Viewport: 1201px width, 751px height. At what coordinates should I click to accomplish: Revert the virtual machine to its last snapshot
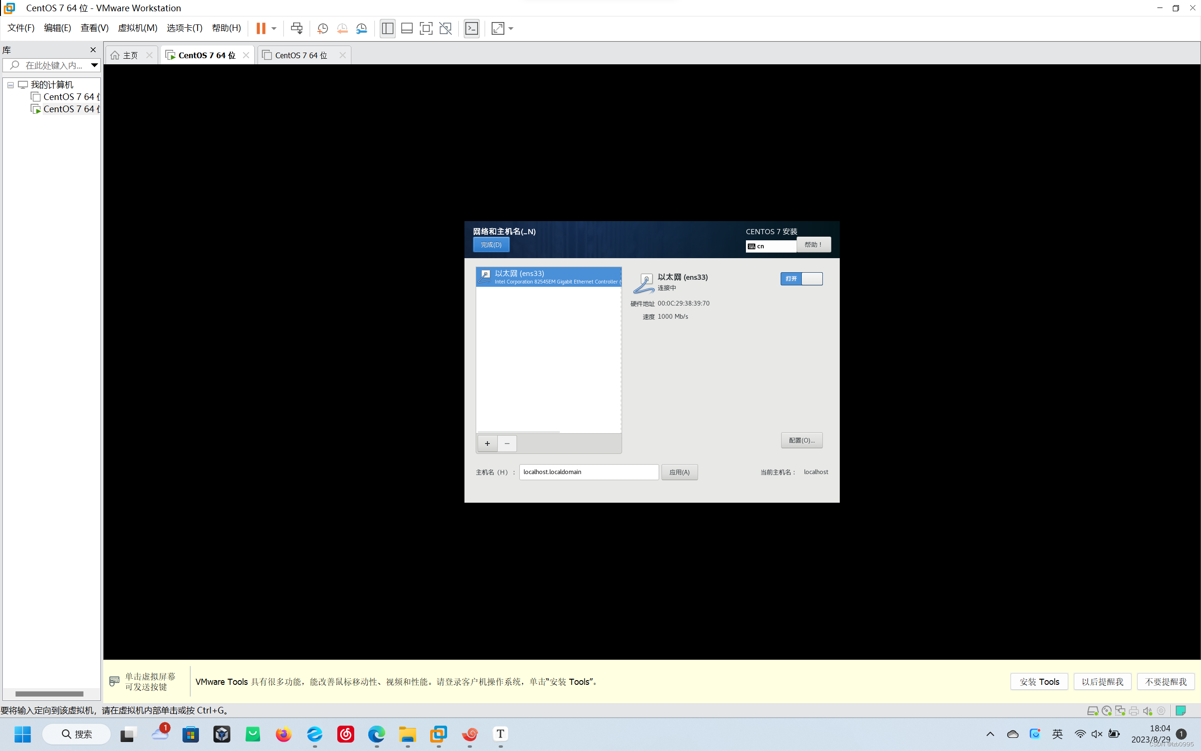342,28
